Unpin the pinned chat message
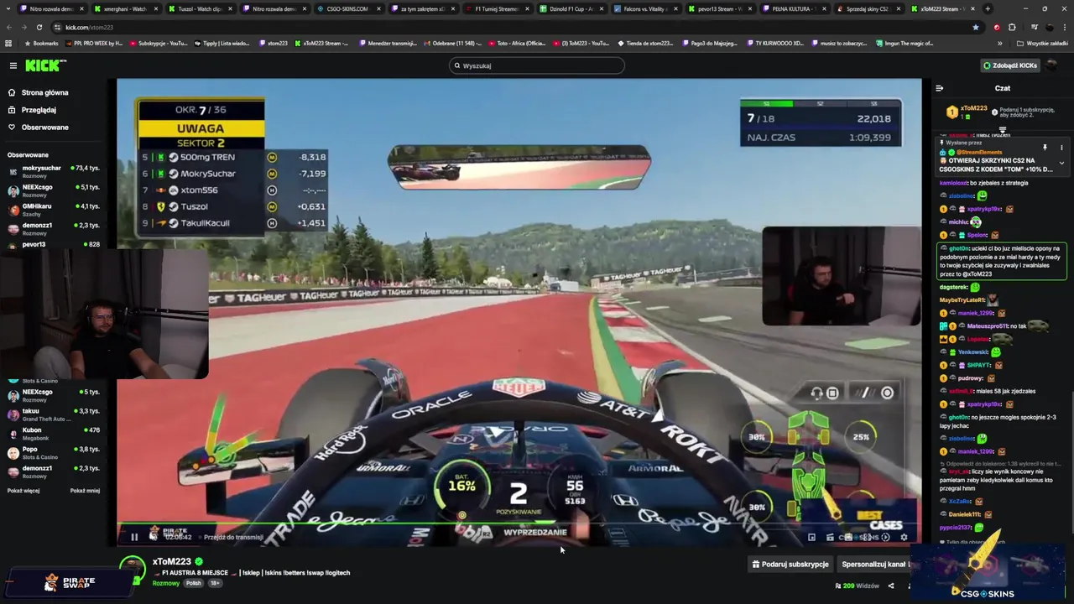Viewport: 1074px width, 604px height. pyautogui.click(x=1045, y=148)
